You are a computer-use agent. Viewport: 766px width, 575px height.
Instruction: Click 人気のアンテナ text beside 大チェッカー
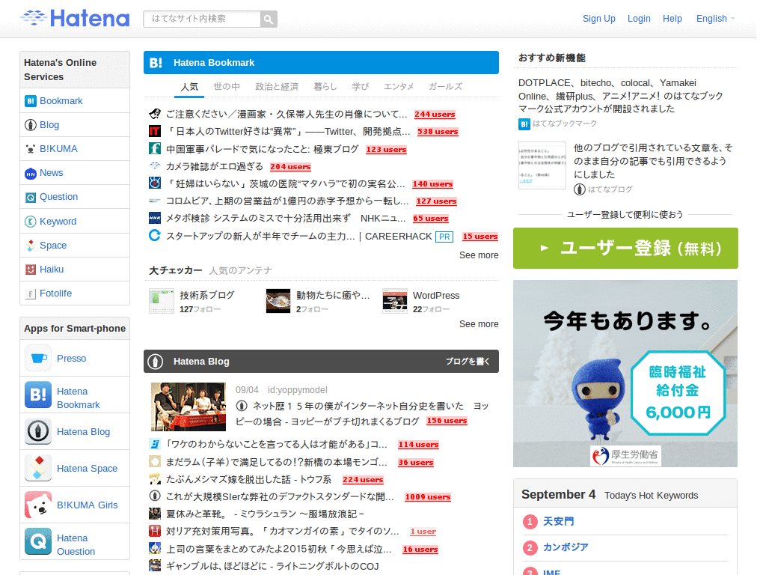(240, 271)
